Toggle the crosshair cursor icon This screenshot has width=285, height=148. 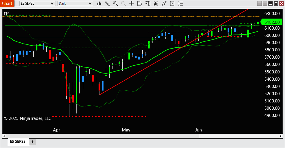[131, 3]
